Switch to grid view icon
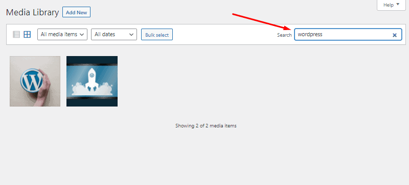This screenshot has height=185, width=409. pos(27,34)
